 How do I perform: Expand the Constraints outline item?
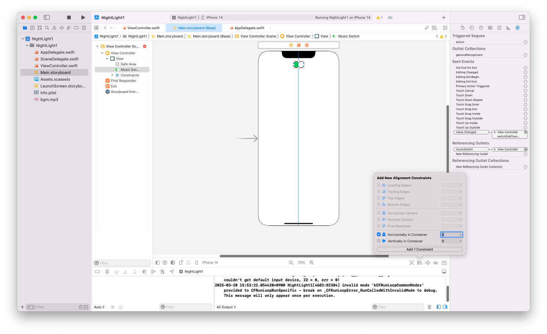pyautogui.click(x=112, y=75)
